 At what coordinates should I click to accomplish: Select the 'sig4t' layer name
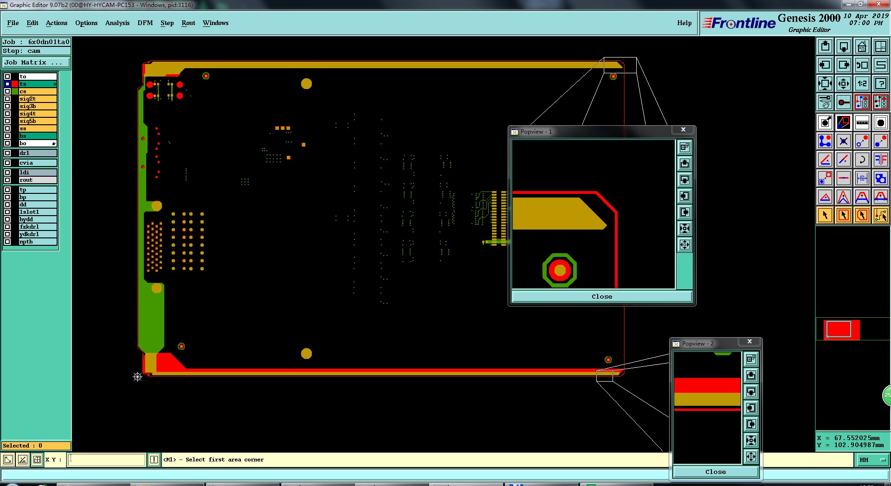(x=38, y=114)
